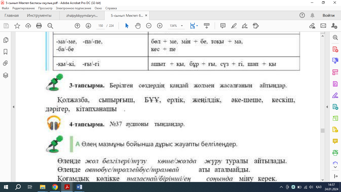Add the file to starred favorites
341x192 pixels.
coord(17,26)
